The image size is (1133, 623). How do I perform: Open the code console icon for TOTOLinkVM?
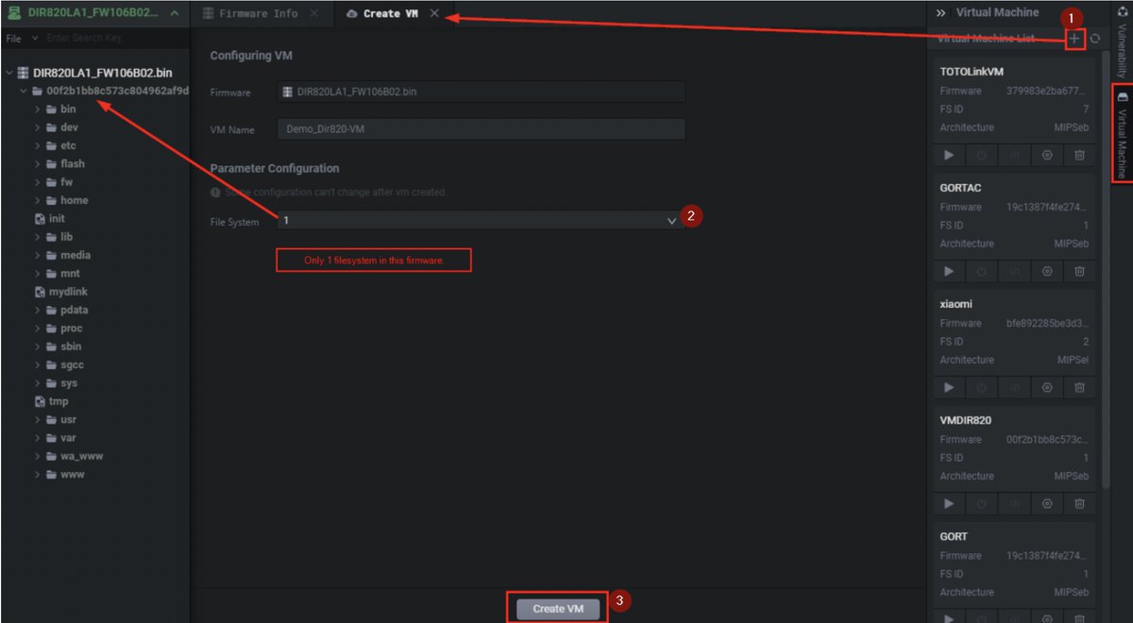[1015, 155]
